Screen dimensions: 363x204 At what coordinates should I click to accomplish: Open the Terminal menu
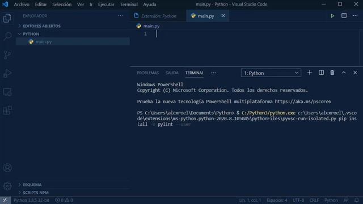[129, 4]
